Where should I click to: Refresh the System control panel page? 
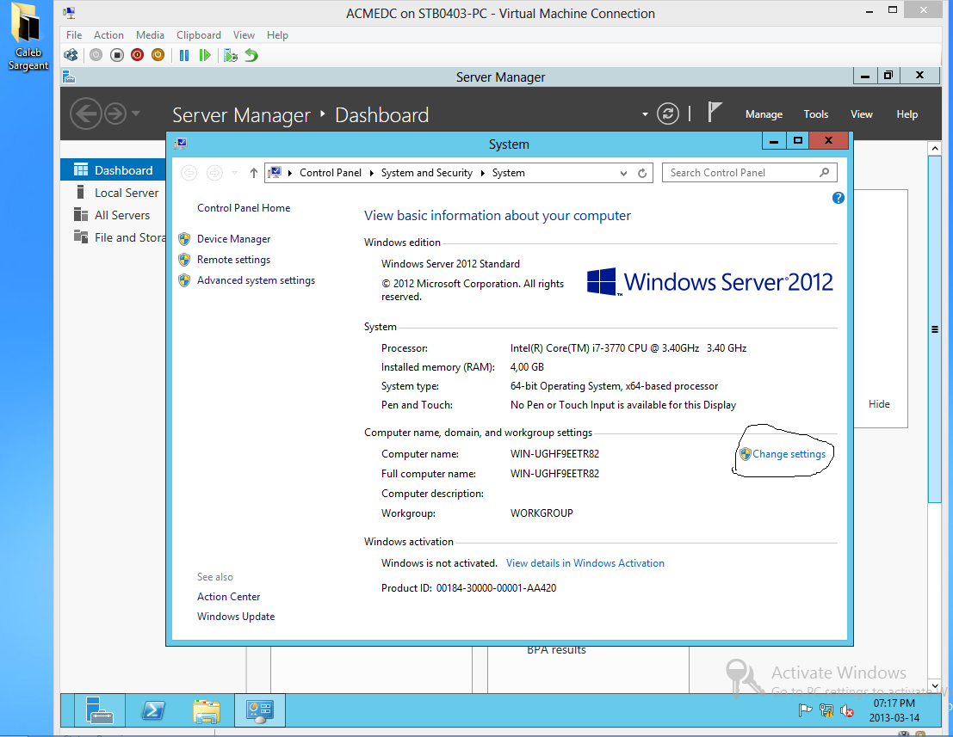coord(642,173)
